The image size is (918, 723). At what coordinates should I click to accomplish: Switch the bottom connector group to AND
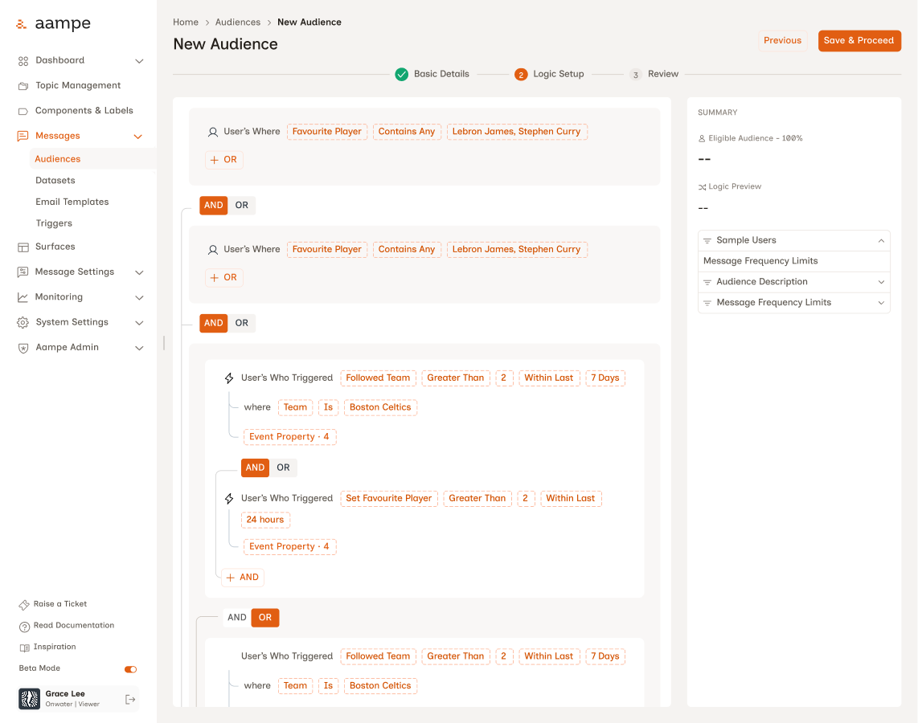click(236, 617)
